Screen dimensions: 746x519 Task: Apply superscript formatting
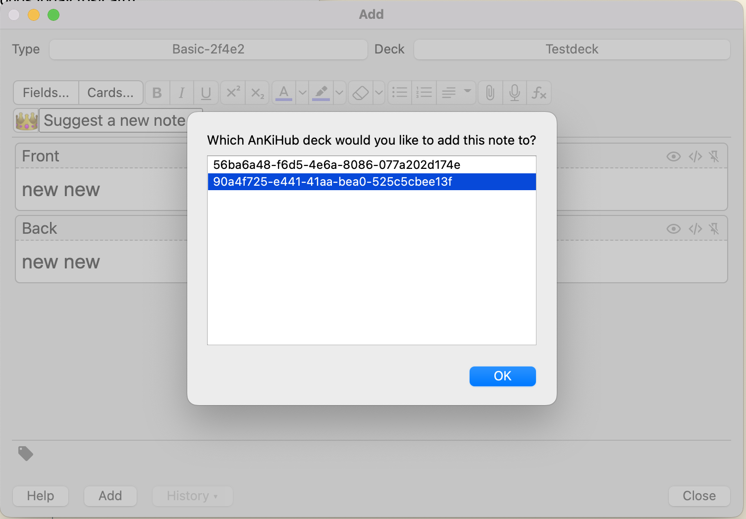click(232, 93)
